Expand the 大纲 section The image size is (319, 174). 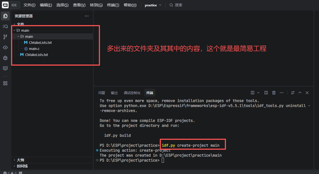[53, 160]
